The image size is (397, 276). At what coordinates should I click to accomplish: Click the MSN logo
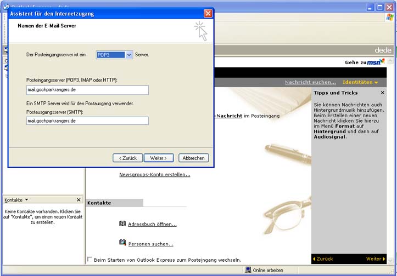click(x=376, y=62)
